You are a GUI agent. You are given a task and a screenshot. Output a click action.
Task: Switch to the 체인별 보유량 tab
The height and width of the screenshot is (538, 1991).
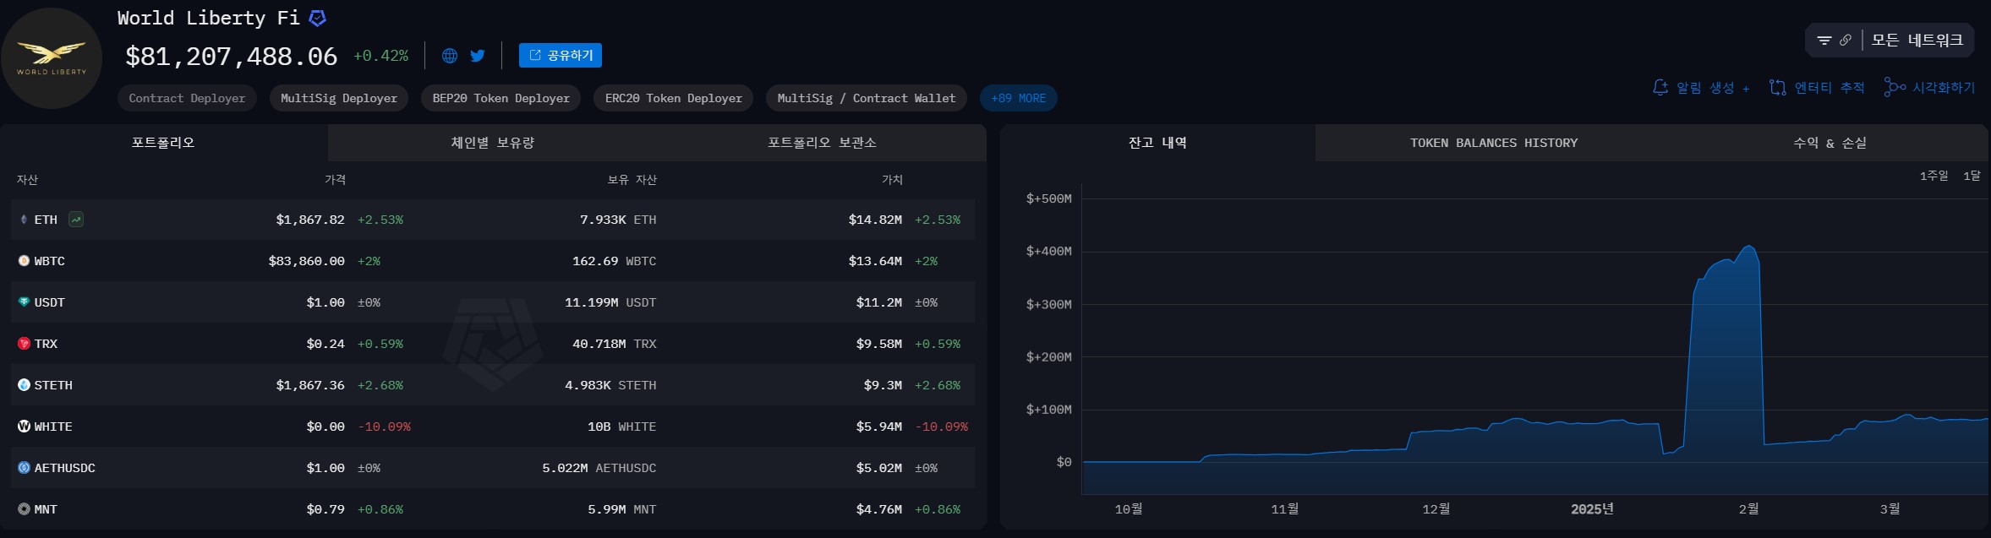[x=492, y=143]
